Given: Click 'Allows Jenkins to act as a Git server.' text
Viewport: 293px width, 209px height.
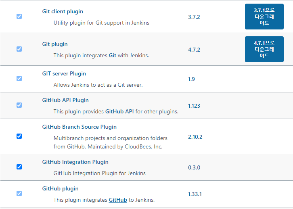Looking at the screenshot, I should 98,85.
